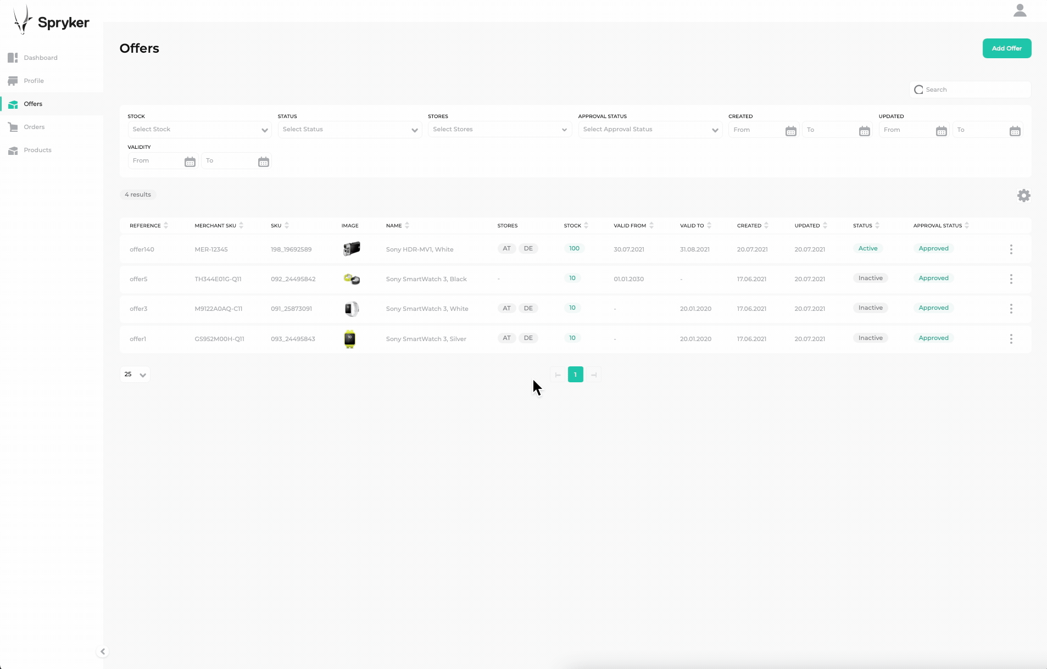This screenshot has height=669, width=1047.
Task: Open the Created To calendar icon
Action: tap(864, 131)
